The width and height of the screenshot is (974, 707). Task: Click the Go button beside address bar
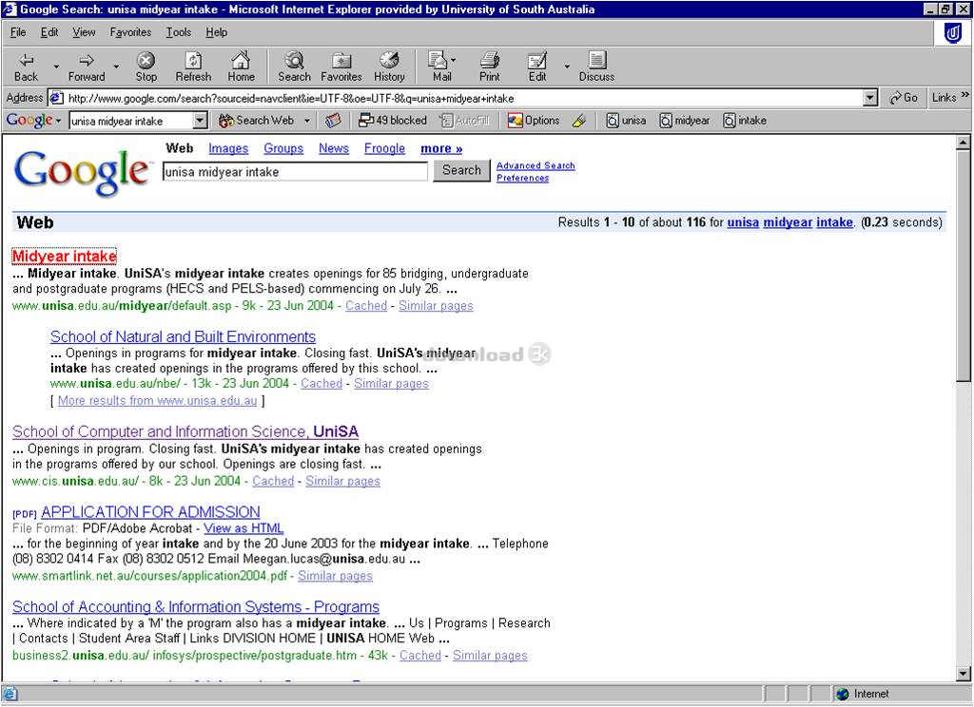(904, 98)
